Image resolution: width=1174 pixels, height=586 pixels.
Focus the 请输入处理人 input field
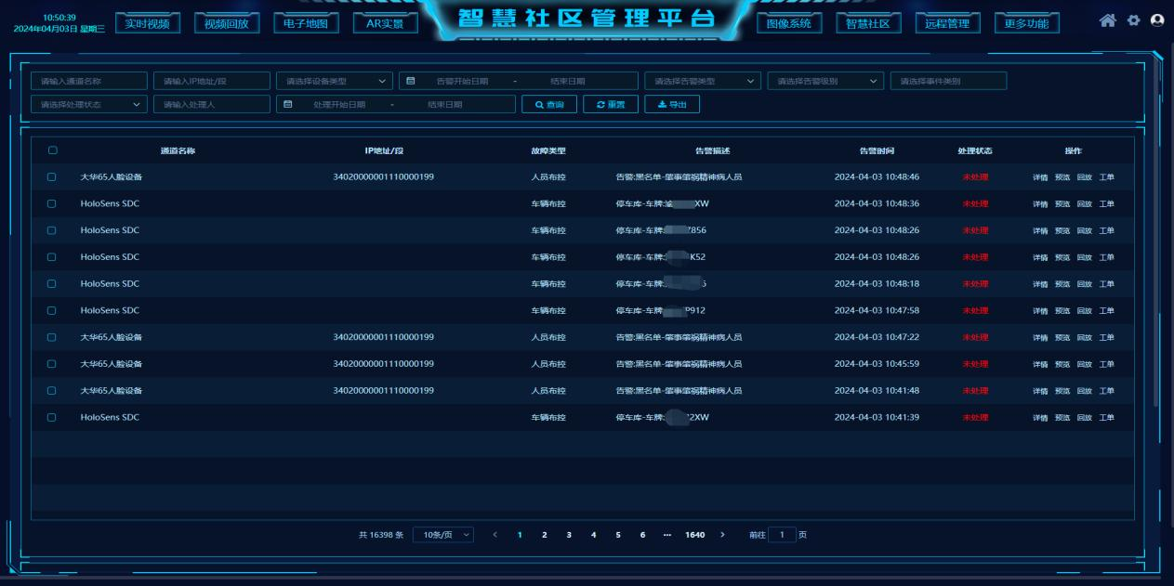click(x=212, y=104)
